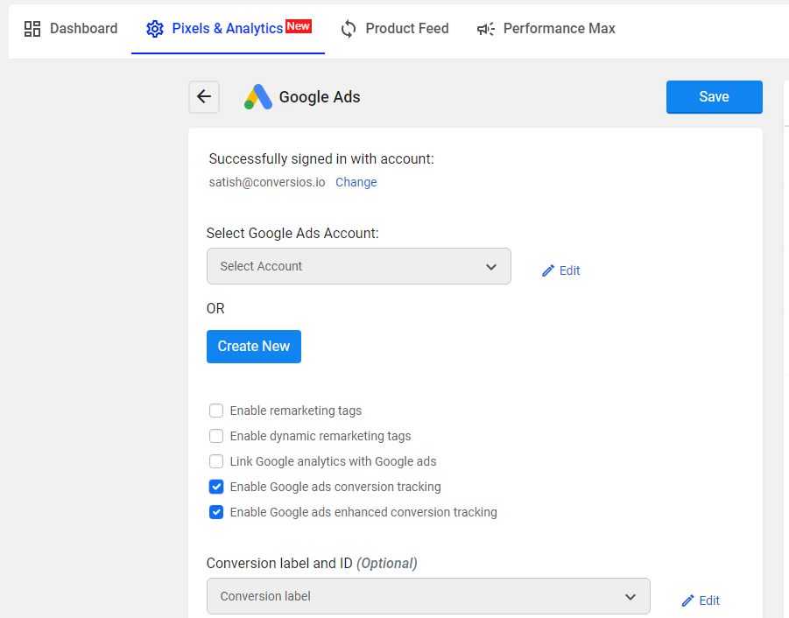The width and height of the screenshot is (789, 618).
Task: Click the Dashboard grid icon
Action: [32, 29]
